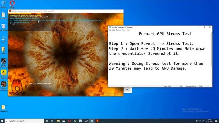Open the user folder icon on desktop

3,50
